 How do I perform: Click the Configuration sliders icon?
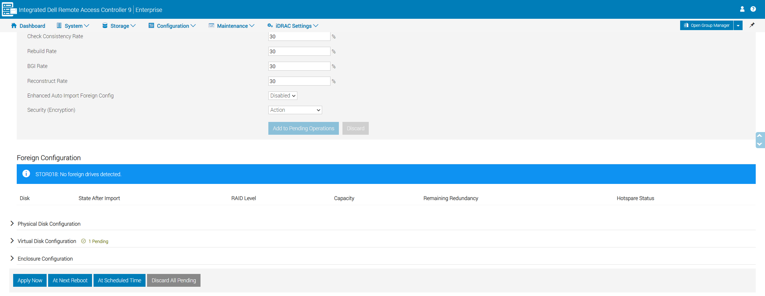pyautogui.click(x=151, y=26)
